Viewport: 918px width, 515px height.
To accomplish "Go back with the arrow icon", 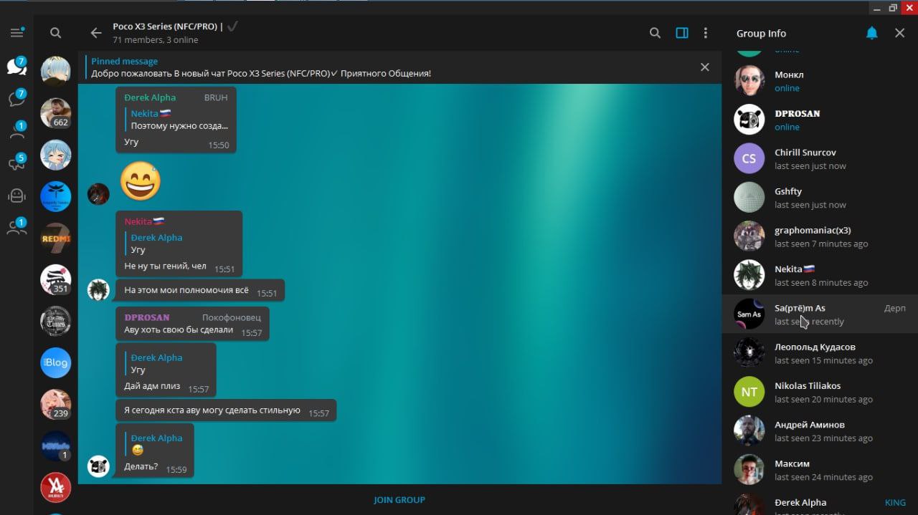I will [96, 33].
